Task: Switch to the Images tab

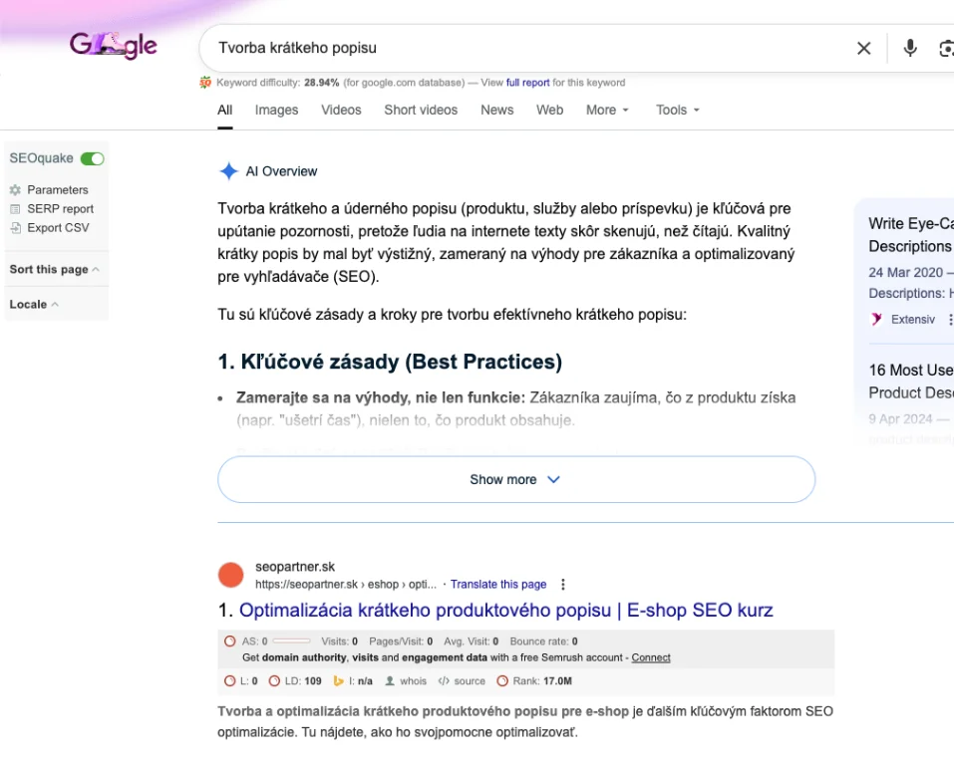Action: click(276, 111)
